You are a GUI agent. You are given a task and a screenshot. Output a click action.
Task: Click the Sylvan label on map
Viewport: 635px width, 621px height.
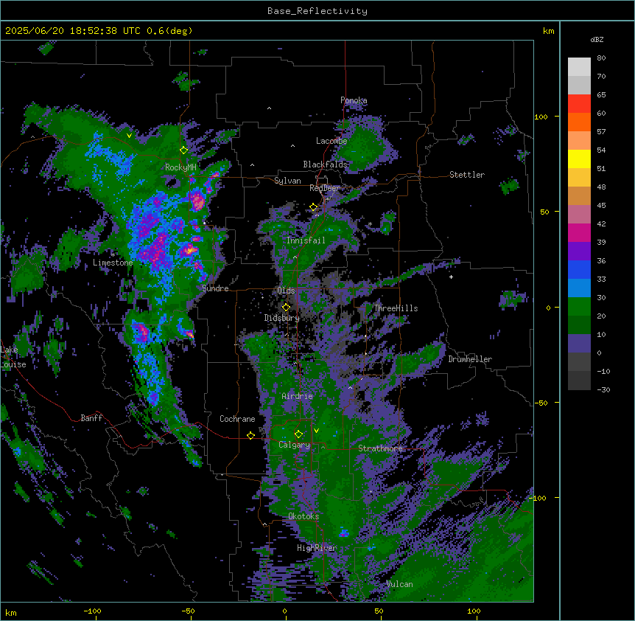pos(287,181)
